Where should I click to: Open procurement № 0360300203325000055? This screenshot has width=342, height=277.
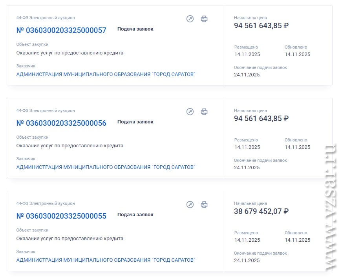(x=61, y=216)
